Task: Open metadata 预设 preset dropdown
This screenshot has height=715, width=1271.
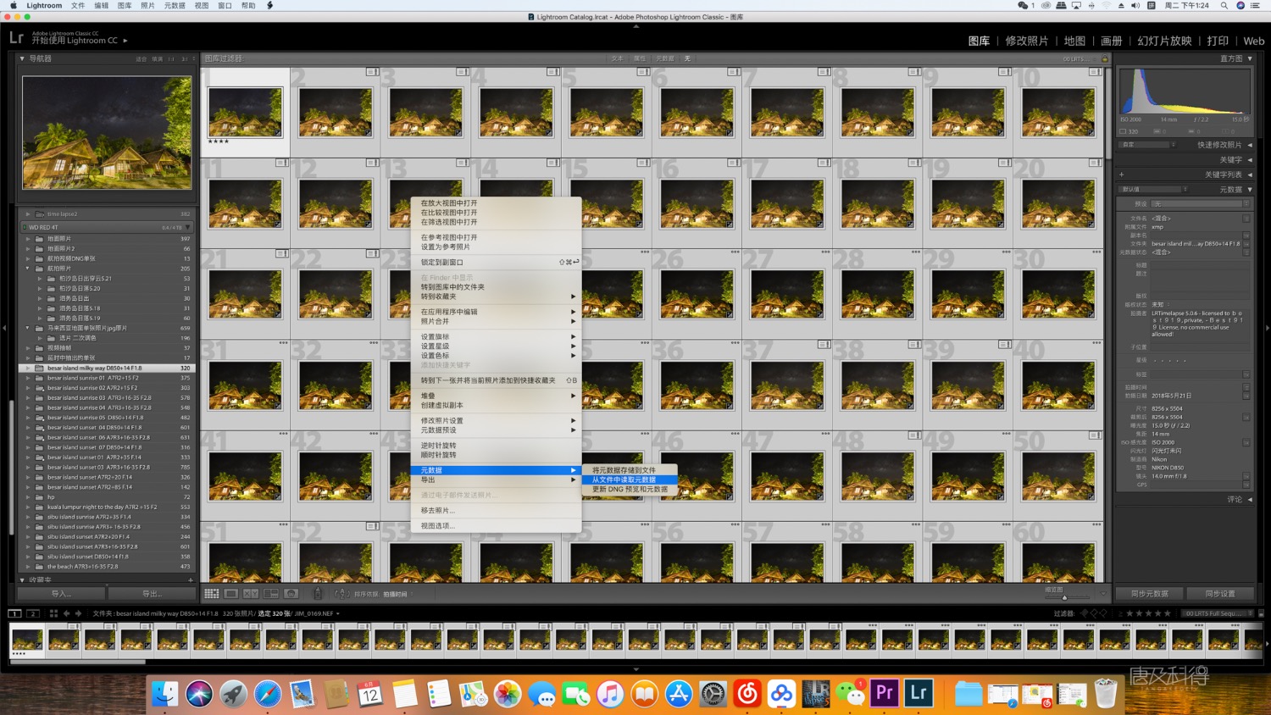Action: pos(1199,204)
